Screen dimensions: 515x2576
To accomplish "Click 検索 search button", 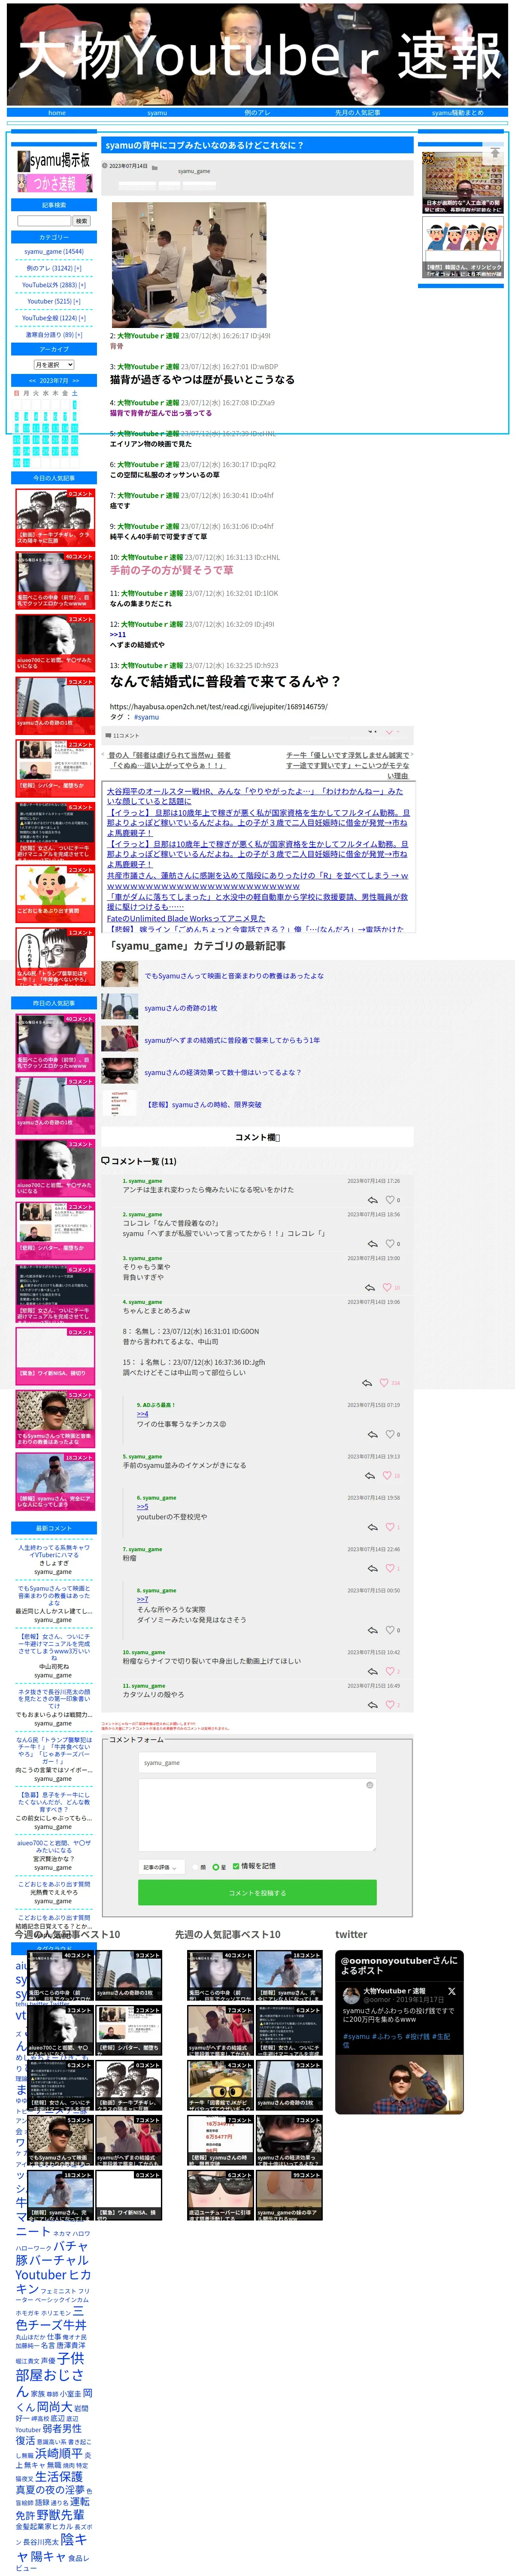I will coord(81,221).
